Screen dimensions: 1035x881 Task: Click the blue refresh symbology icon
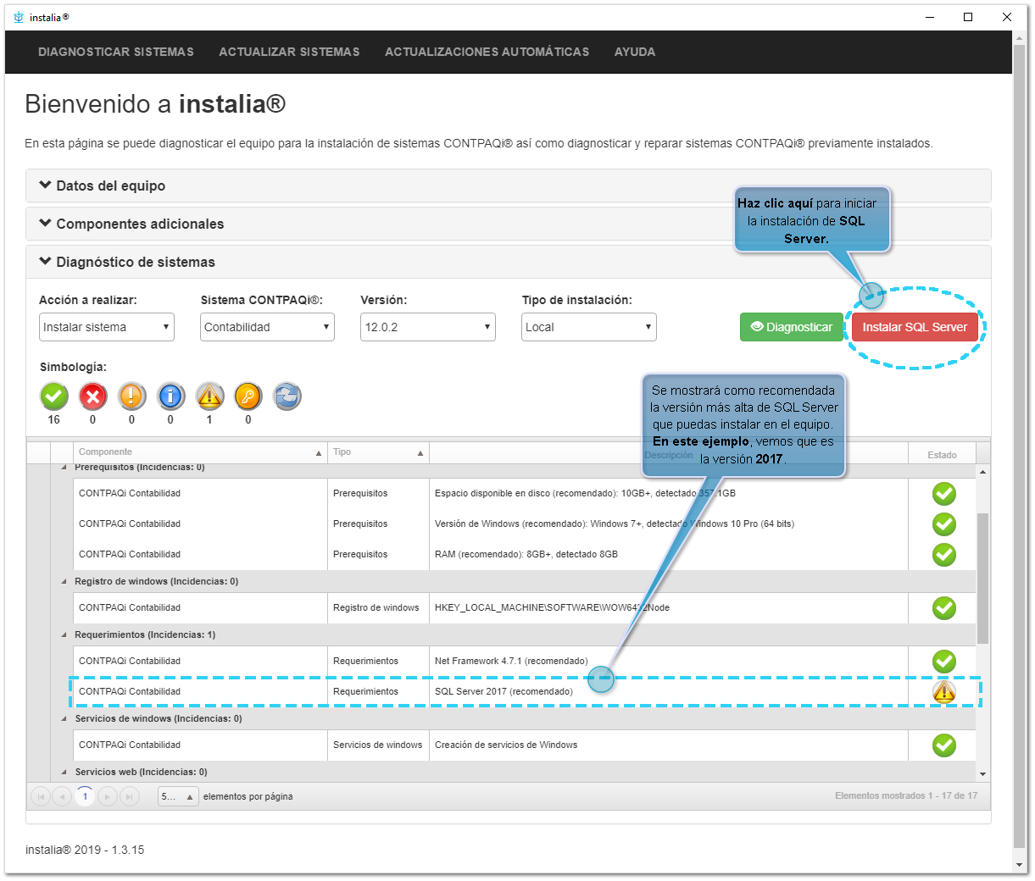287,396
